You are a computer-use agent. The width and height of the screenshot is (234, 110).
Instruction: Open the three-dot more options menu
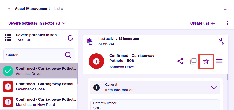click(227, 23)
